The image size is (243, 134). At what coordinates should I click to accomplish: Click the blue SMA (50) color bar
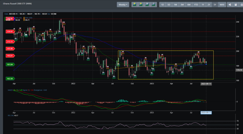point(14,19)
